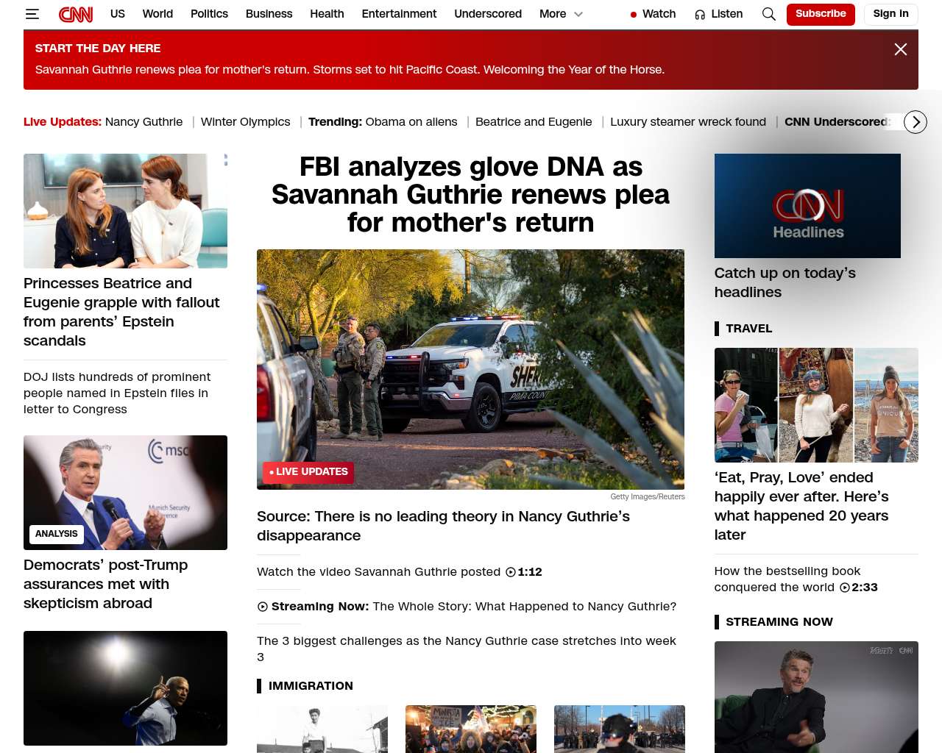Screen dimensions: 942x753
Task: Open the Winter Olympics trending link
Action: [246, 122]
